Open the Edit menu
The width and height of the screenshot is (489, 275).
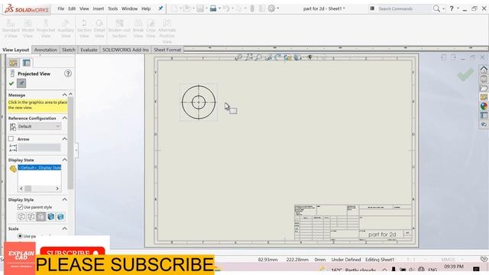(72, 8)
